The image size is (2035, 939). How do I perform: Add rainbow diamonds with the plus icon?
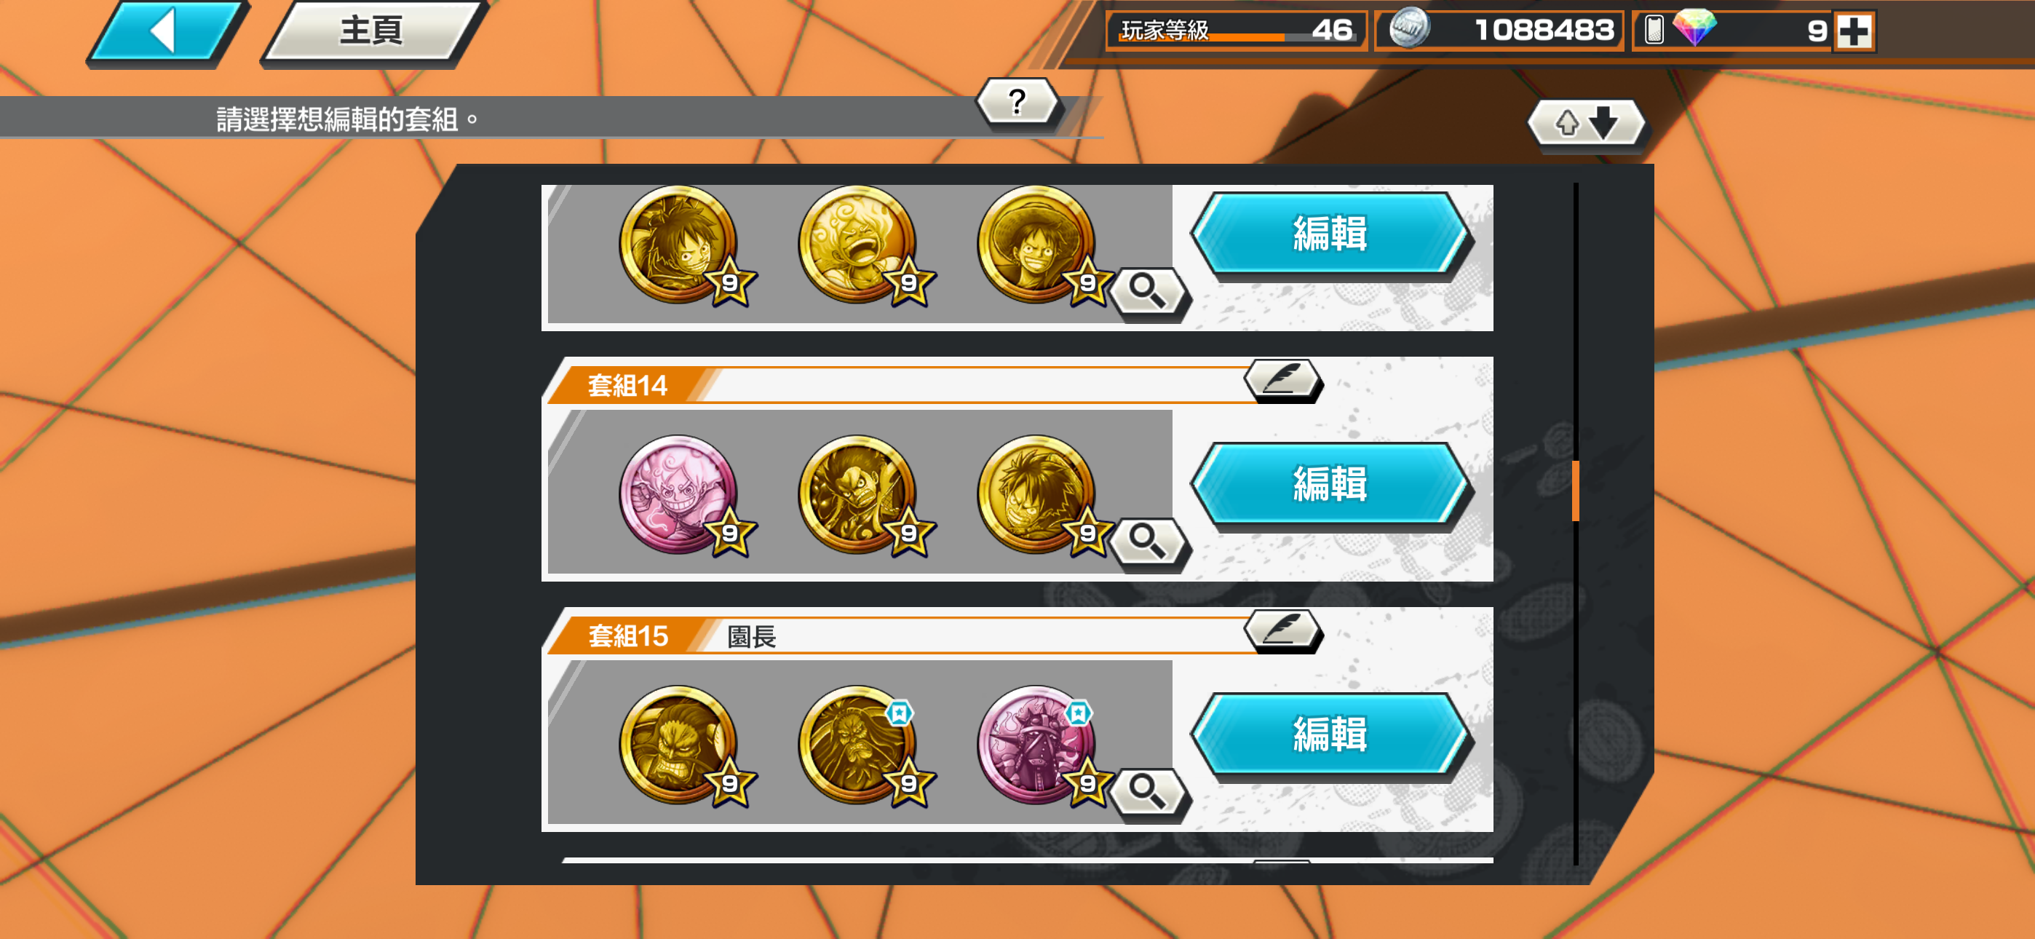pos(1854,31)
